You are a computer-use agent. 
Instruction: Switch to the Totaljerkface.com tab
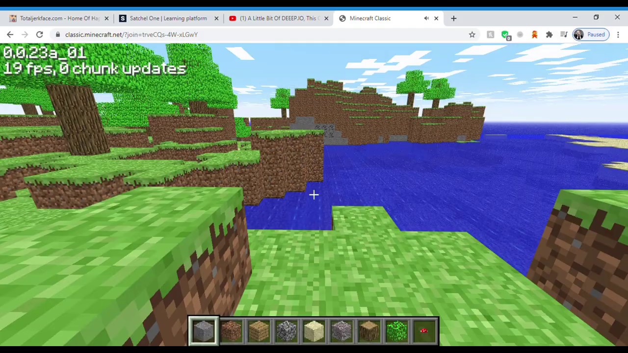point(59,18)
